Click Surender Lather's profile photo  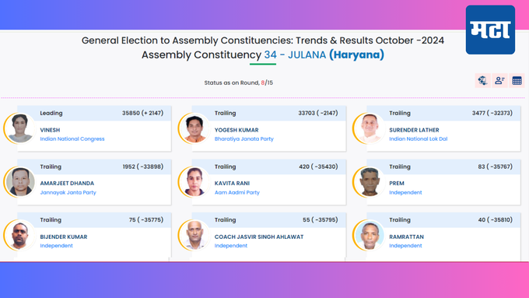[x=369, y=128]
